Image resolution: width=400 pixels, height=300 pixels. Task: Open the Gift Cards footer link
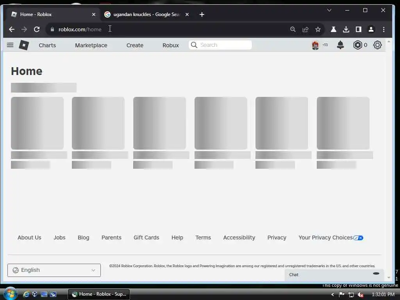[146, 237]
